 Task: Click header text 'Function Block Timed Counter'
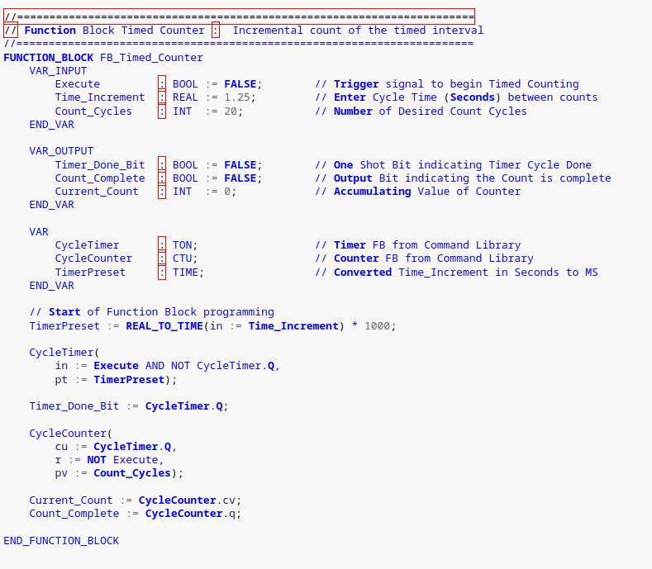[115, 31]
